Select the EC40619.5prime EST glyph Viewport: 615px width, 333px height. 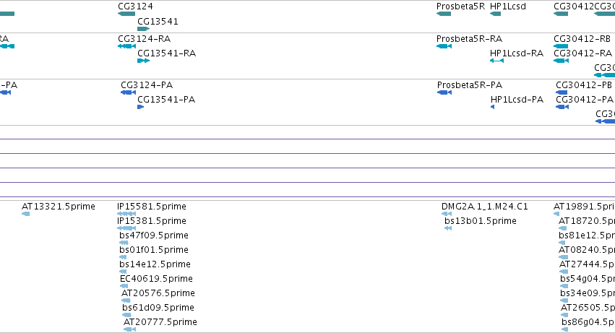point(124,286)
